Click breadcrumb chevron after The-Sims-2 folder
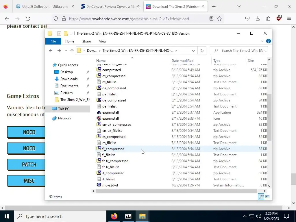Viewport: 296px width, 222px height. tap(176, 51)
